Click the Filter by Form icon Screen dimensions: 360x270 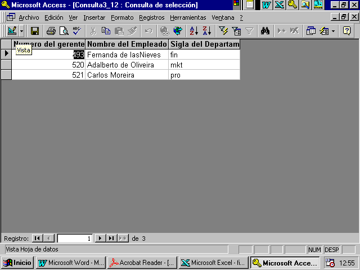[x=236, y=31]
